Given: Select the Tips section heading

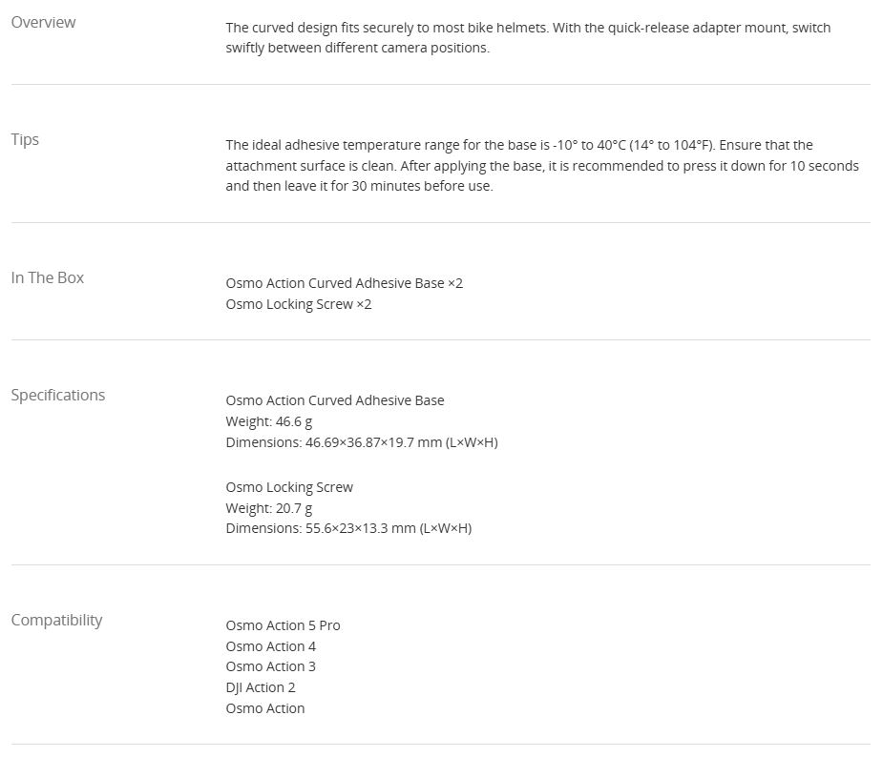Looking at the screenshot, I should pos(25,139).
